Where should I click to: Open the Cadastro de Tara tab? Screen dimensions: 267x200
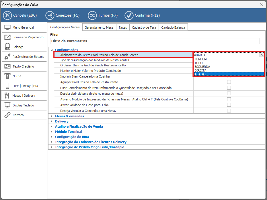point(144,27)
